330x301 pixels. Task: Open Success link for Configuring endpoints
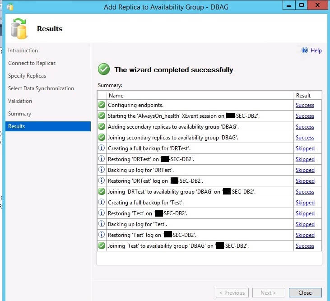coord(305,105)
